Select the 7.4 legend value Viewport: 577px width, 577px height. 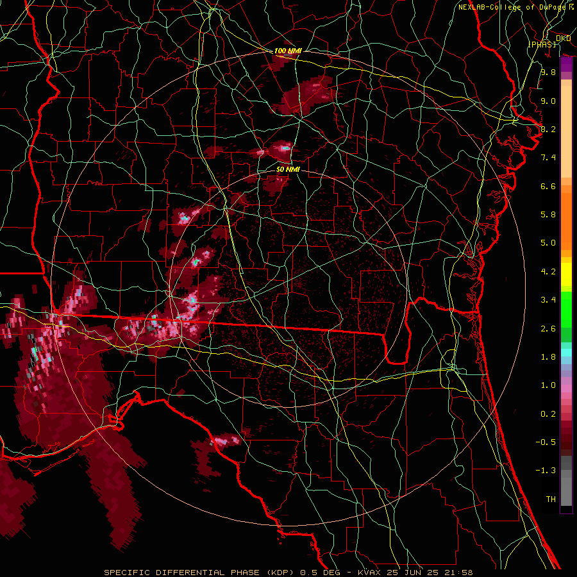click(548, 158)
